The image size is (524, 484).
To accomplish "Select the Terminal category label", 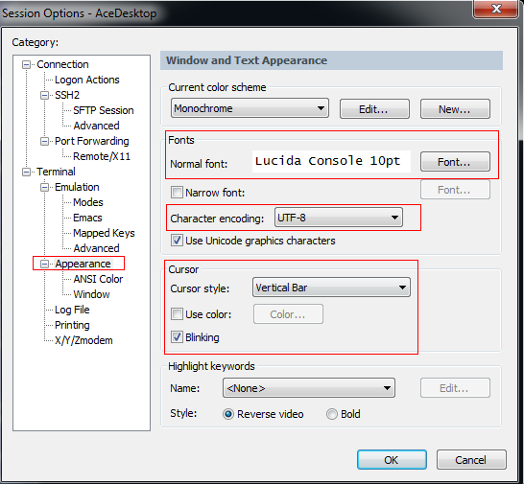I will click(56, 172).
